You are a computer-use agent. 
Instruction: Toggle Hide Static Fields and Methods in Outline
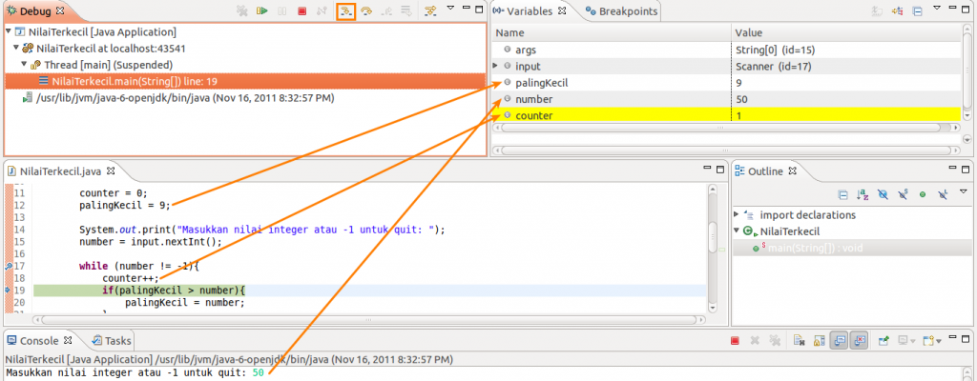903,195
